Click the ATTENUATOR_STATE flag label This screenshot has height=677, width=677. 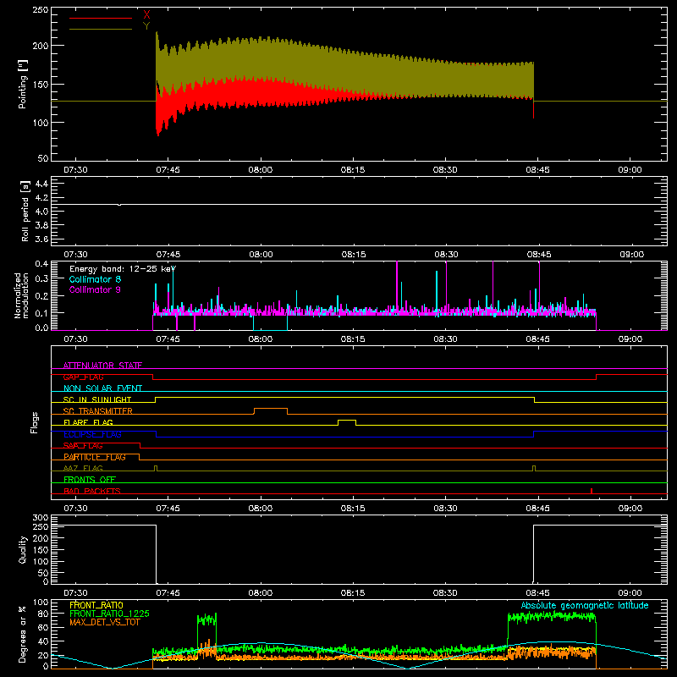(102, 366)
